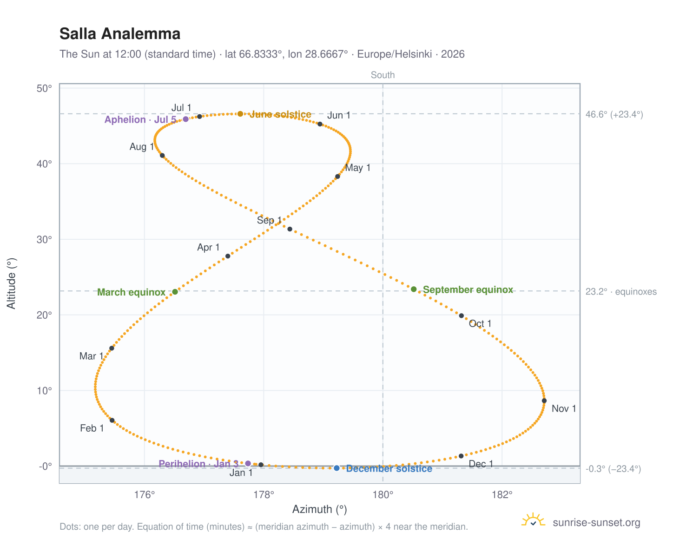Open the sunrise-sunset.org link text
Screen dimensions: 673x552
point(596,523)
